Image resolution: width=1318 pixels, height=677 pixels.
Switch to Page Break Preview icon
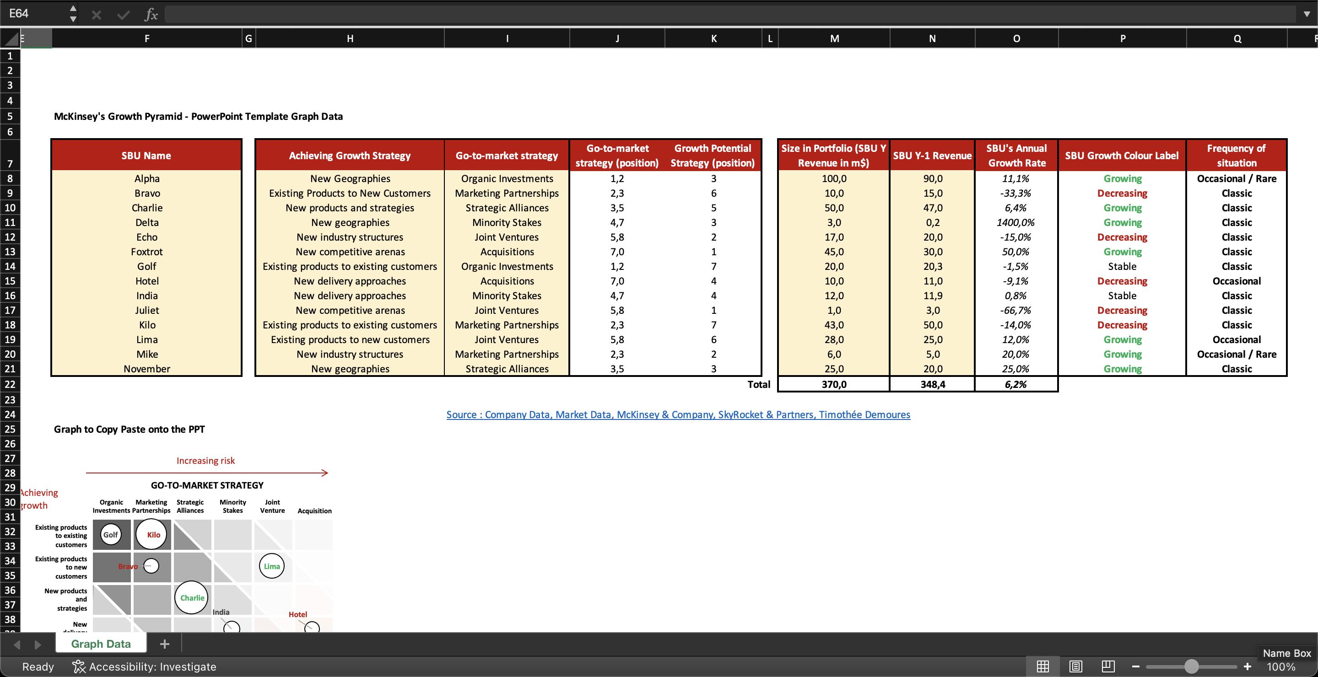(1107, 666)
